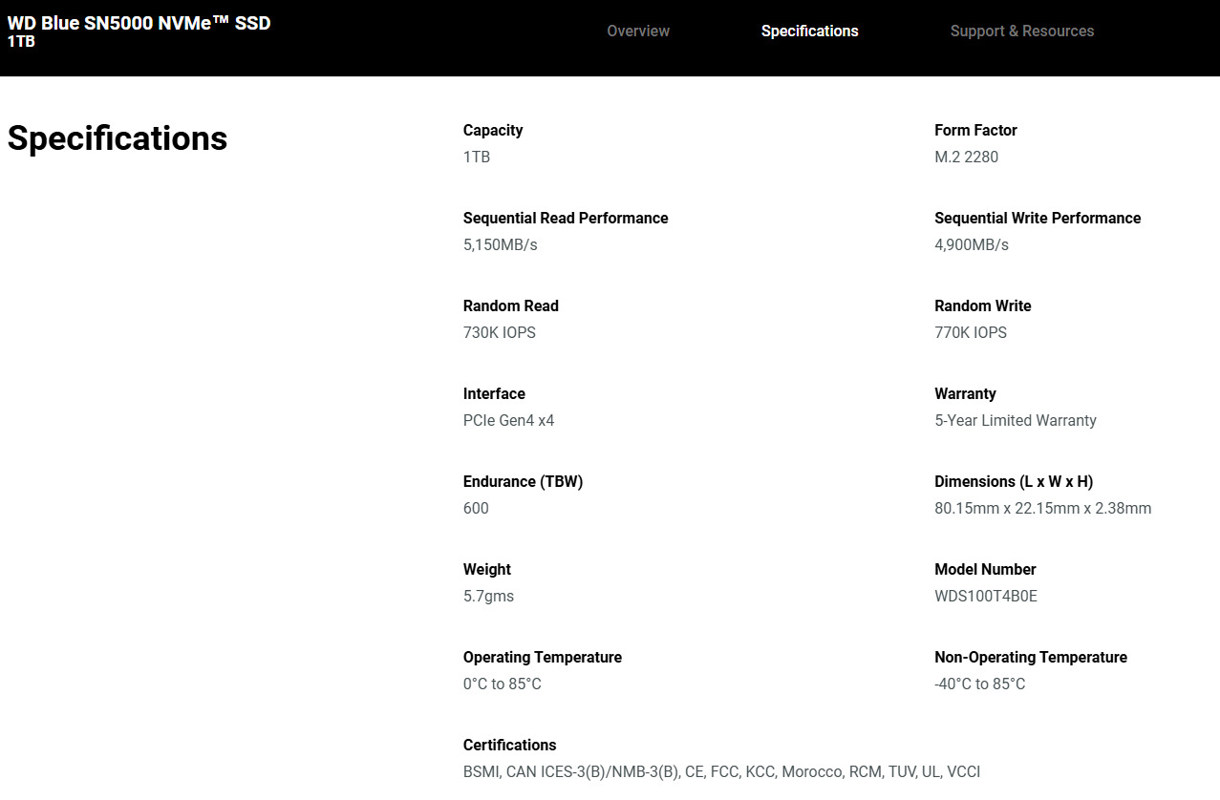The image size is (1220, 800).
Task: Click the Sequential Read Performance label
Action: pyautogui.click(x=566, y=219)
